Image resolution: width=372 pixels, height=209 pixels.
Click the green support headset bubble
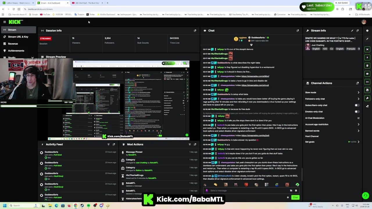(366, 196)
